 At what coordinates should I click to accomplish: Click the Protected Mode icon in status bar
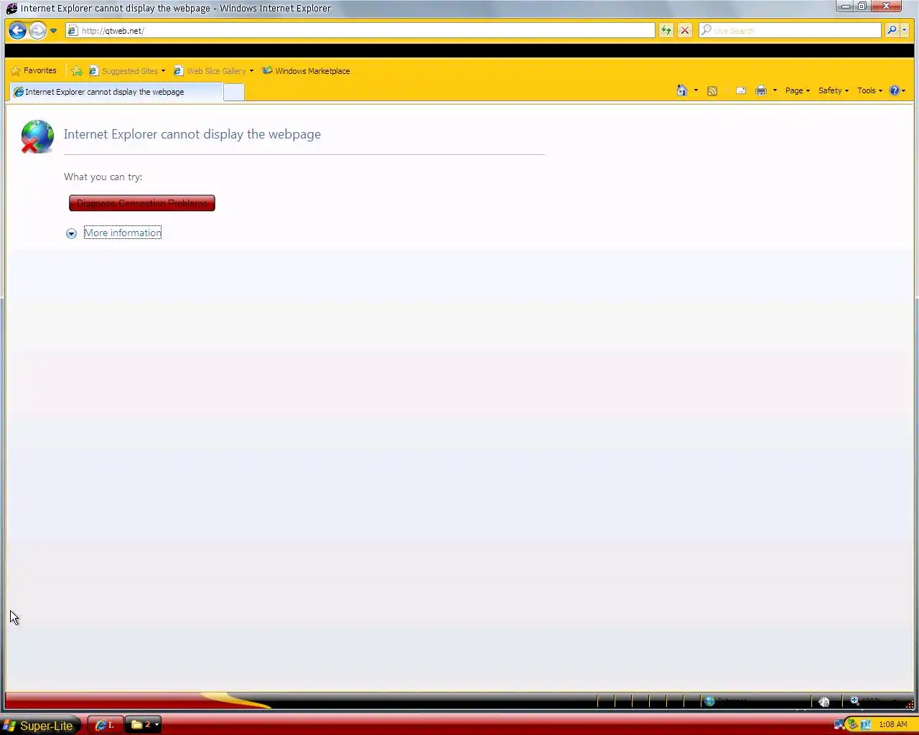point(824,701)
